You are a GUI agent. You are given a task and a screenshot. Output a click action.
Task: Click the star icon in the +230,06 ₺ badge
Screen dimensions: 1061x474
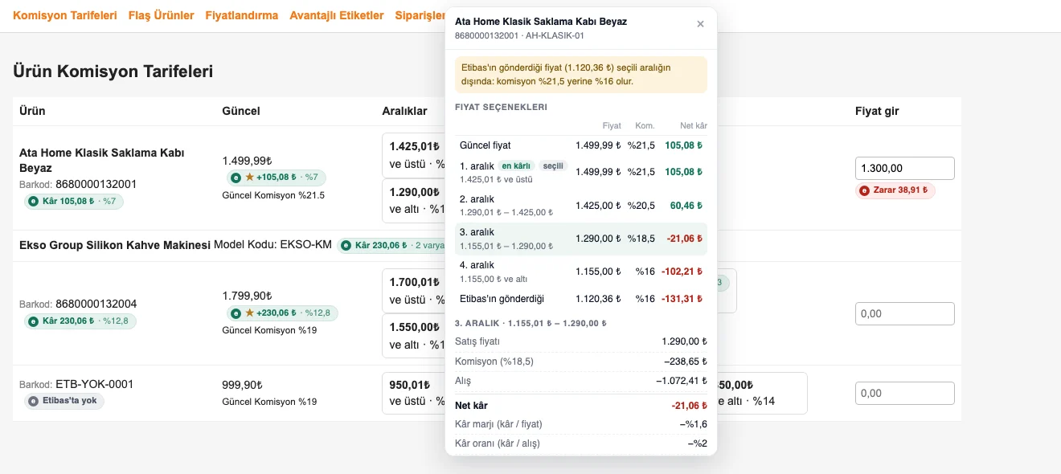(250, 313)
